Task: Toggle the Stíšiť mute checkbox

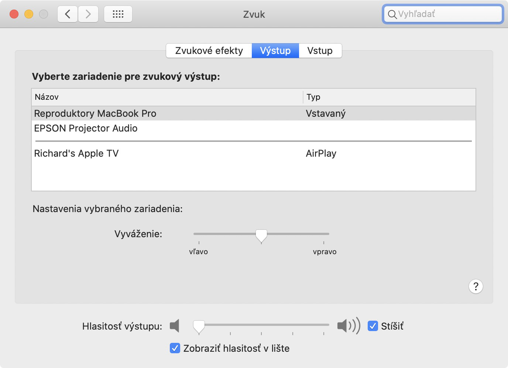Action: pos(373,326)
